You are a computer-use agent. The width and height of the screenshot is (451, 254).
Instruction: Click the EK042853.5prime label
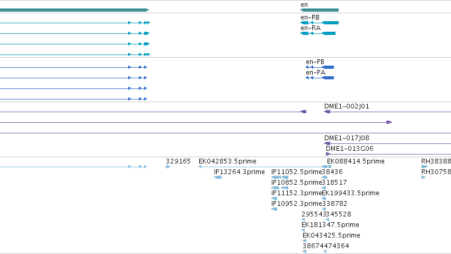click(x=227, y=161)
